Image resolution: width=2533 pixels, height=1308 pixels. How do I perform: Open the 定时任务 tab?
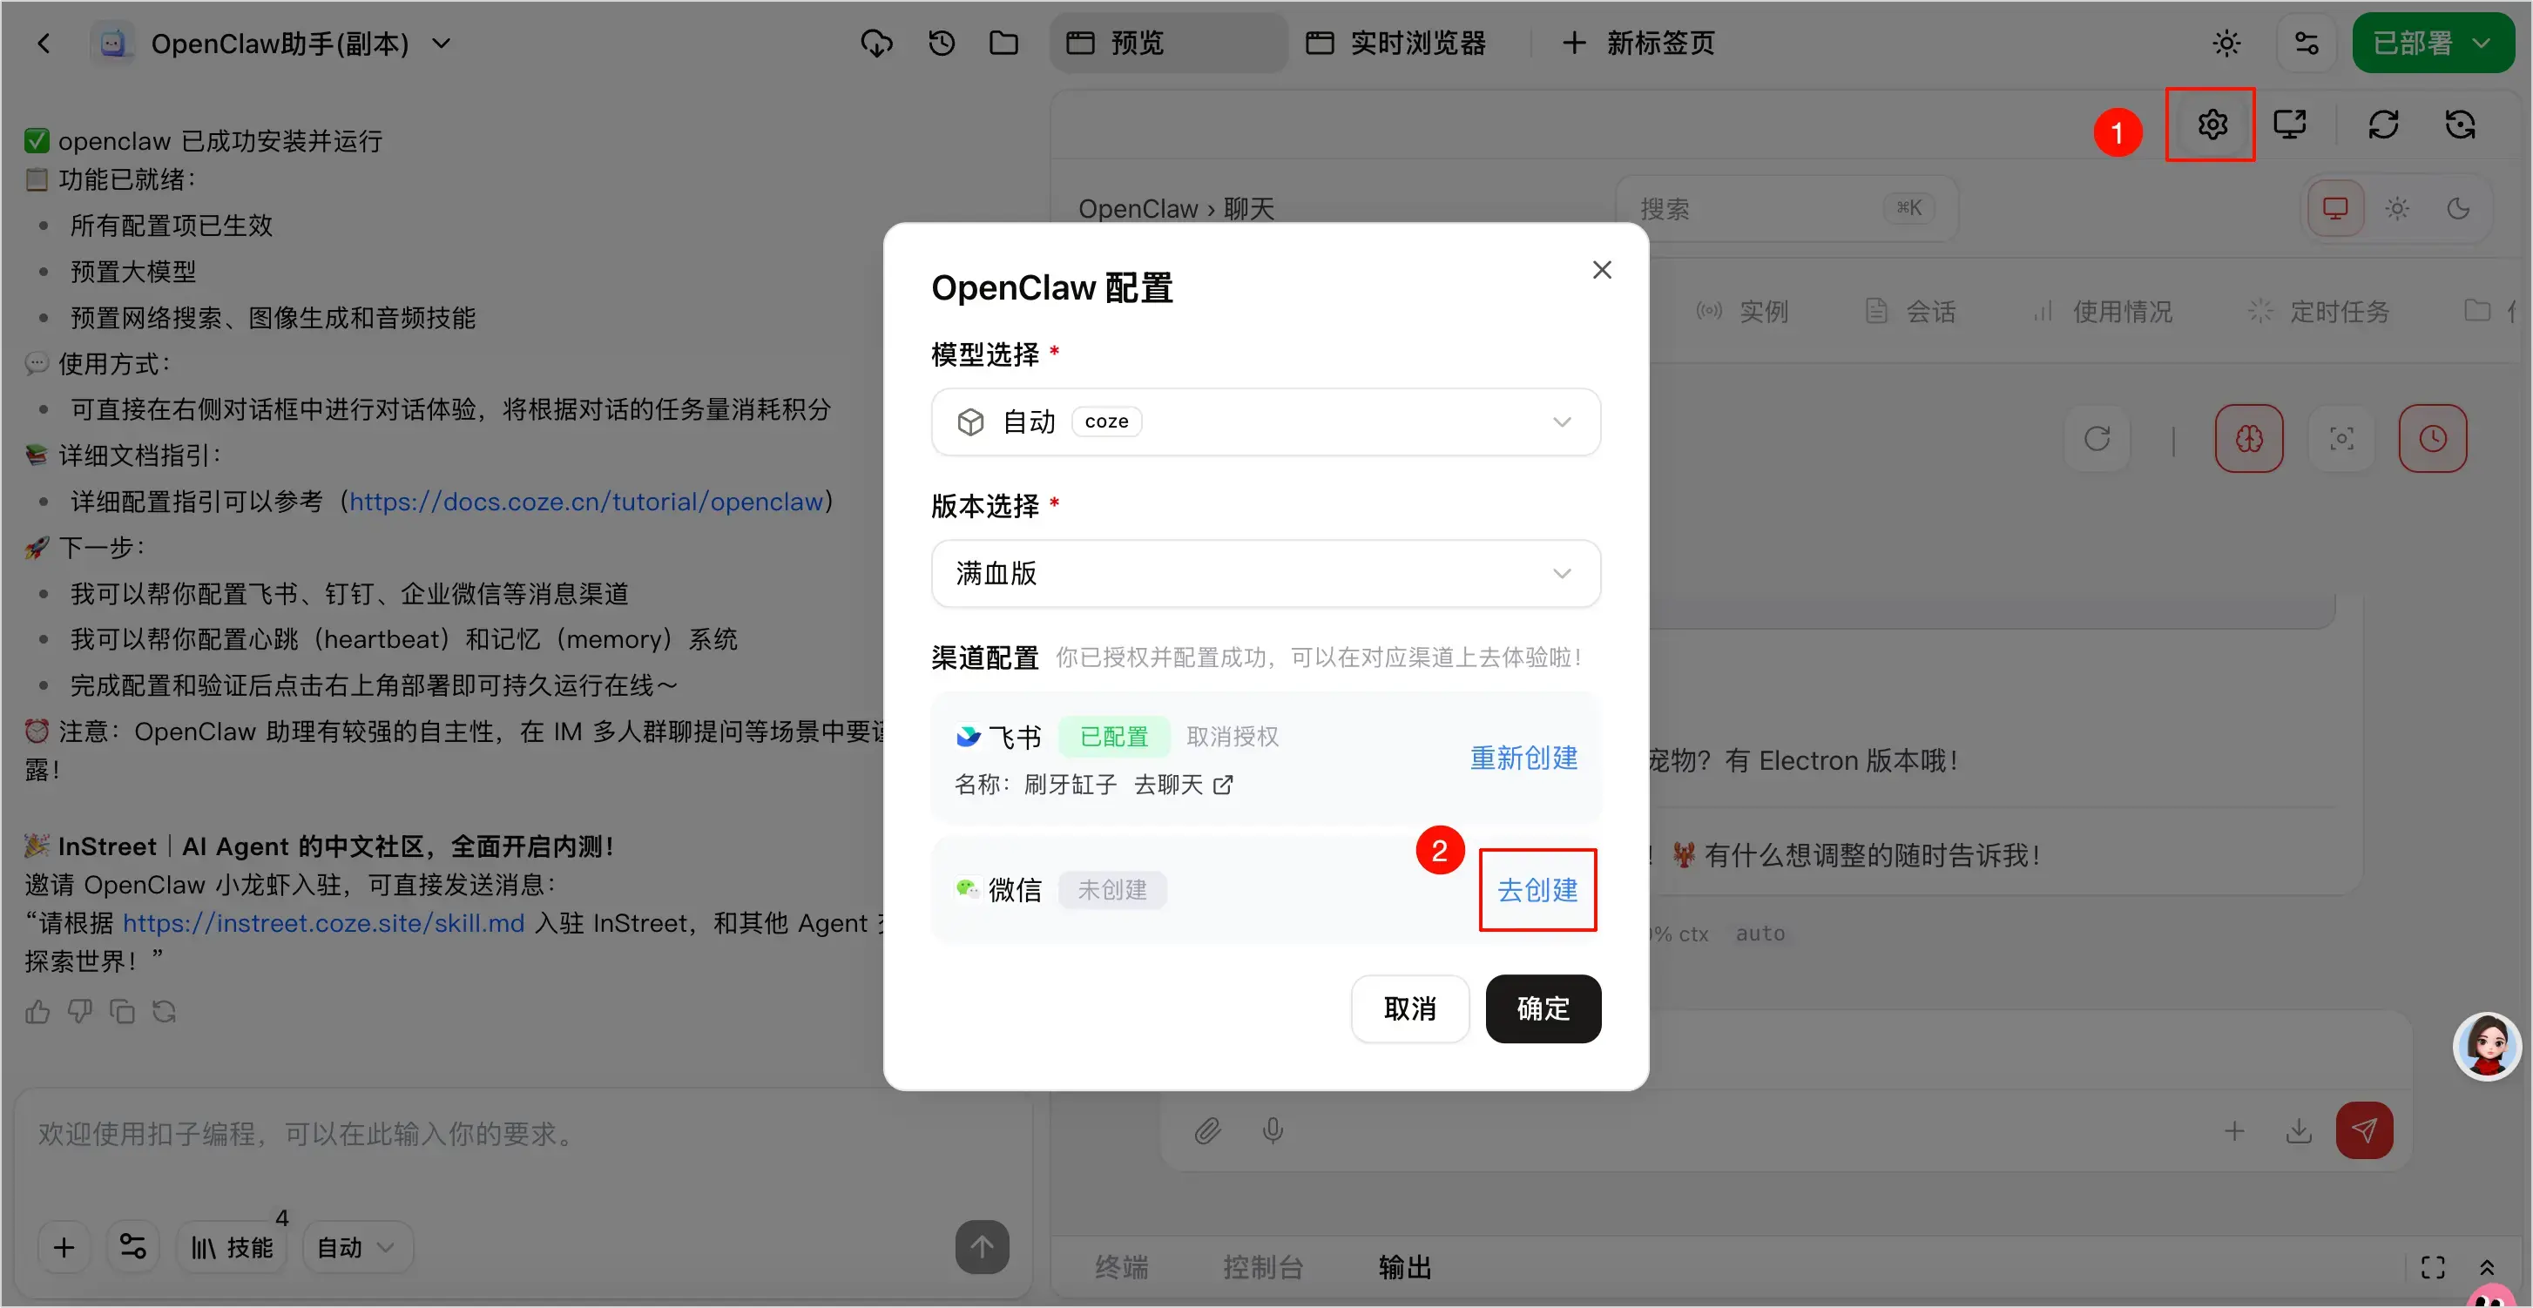(2320, 312)
